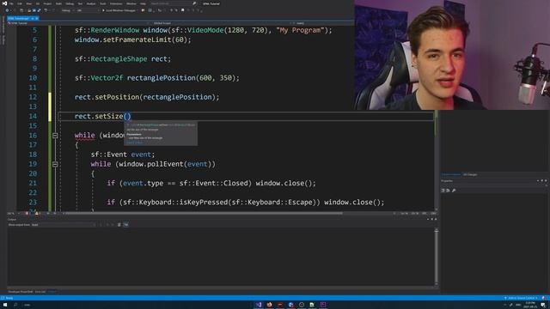Click the warning count icon below editor
Screen dimensions: 550x309
[38, 213]
